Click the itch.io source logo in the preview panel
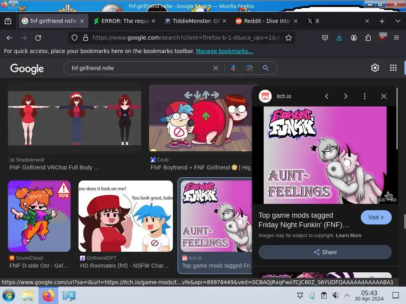406x304 pixels. click(x=265, y=96)
